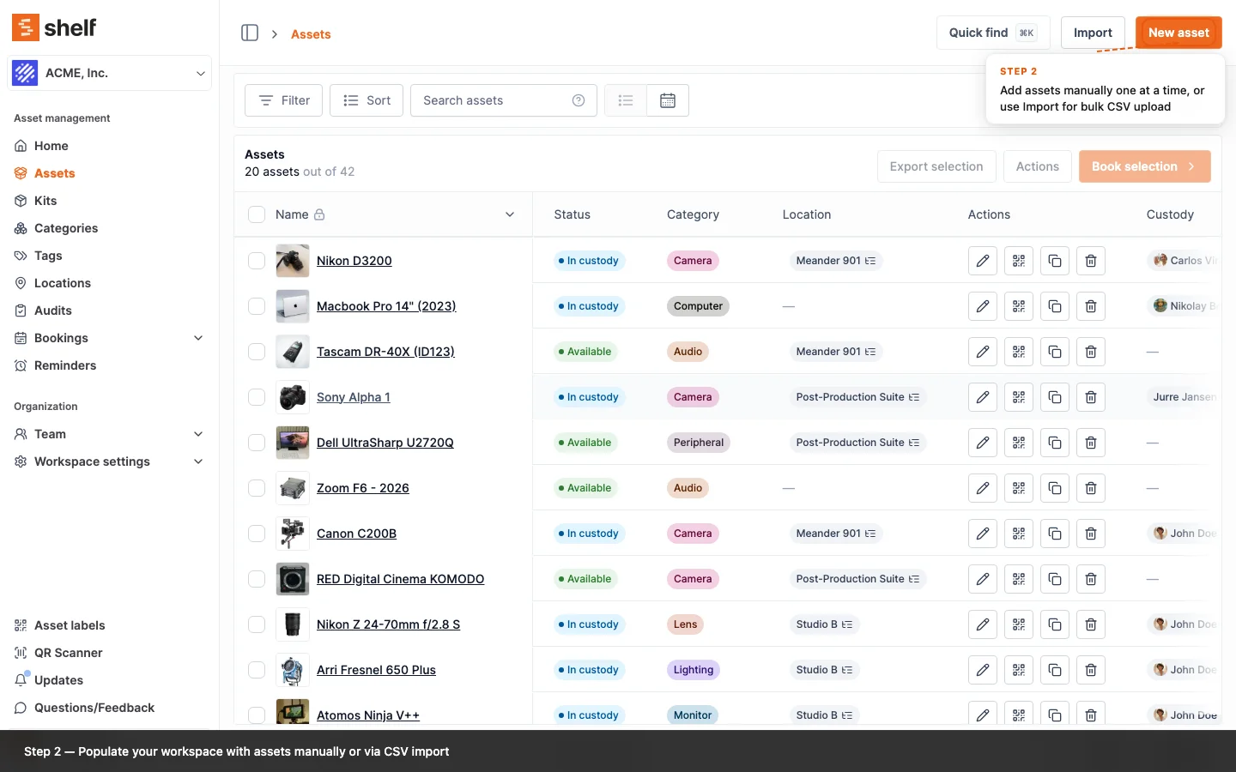Switch to the calendar availability view
The width and height of the screenshot is (1236, 772).
tap(668, 100)
